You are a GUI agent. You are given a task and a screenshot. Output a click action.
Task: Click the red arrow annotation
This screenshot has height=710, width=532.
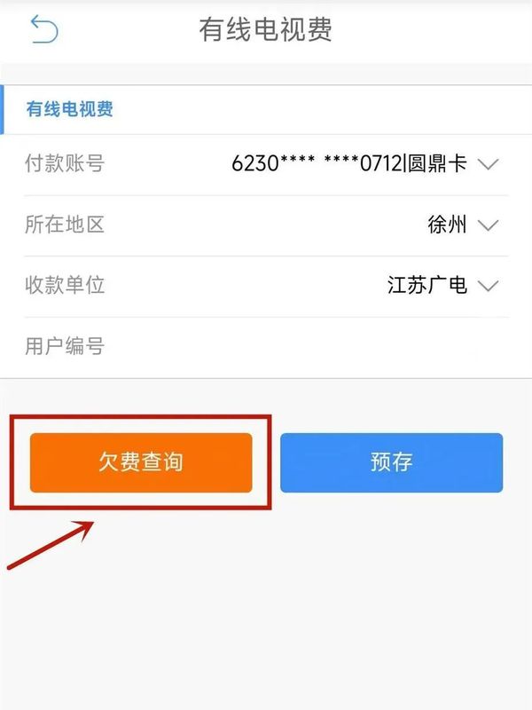pos(51,545)
